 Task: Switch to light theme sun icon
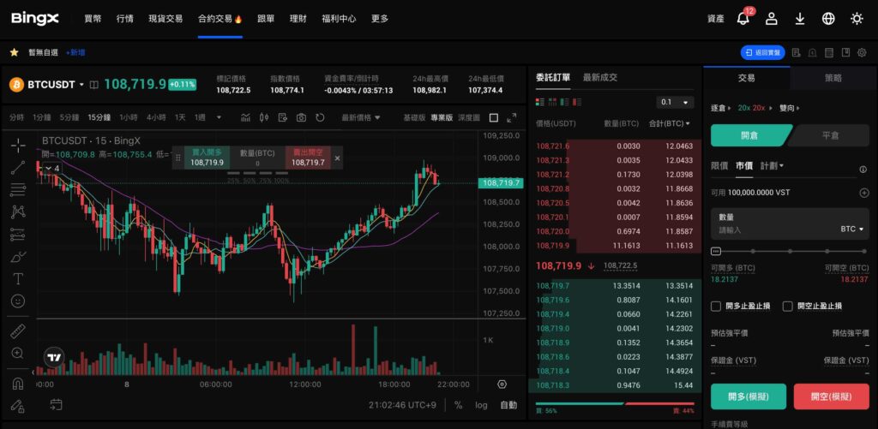pyautogui.click(x=857, y=19)
